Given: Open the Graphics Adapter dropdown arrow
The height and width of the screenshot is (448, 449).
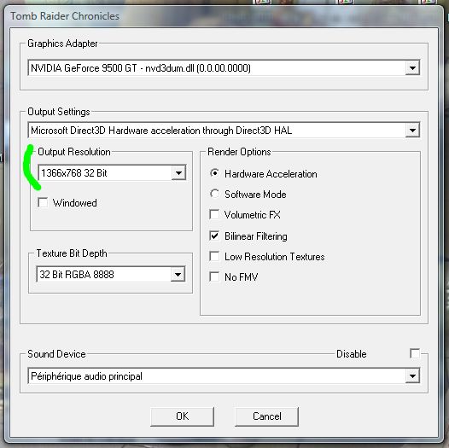Looking at the screenshot, I should point(412,68).
